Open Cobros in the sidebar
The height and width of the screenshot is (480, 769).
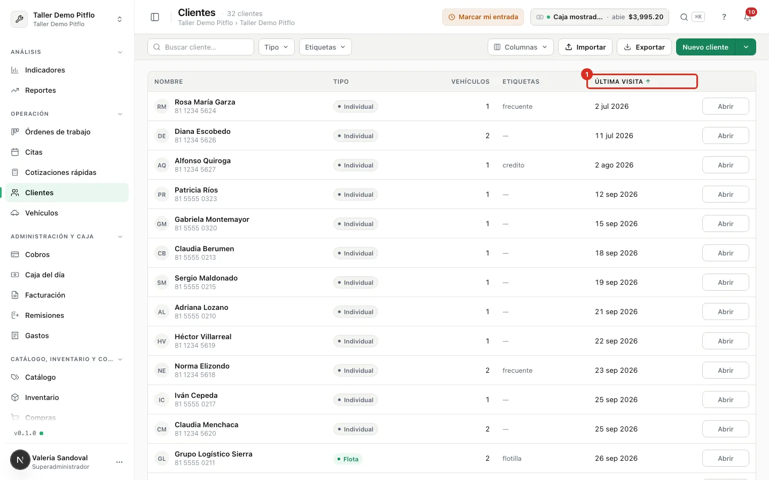pos(67,254)
